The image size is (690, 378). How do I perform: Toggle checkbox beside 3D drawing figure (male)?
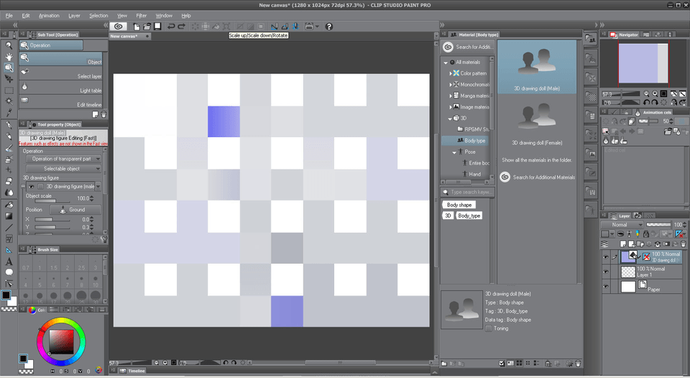click(x=40, y=187)
